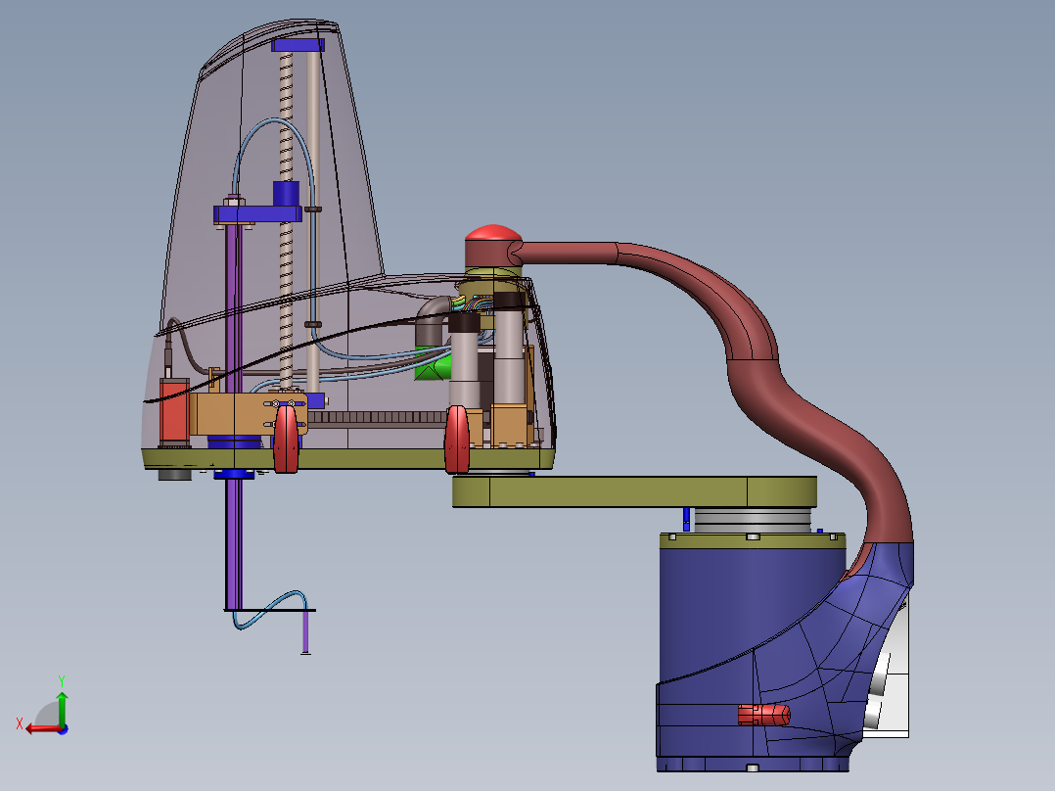Select the right red oval side cover
The width and height of the screenshot is (1055, 791).
[458, 439]
